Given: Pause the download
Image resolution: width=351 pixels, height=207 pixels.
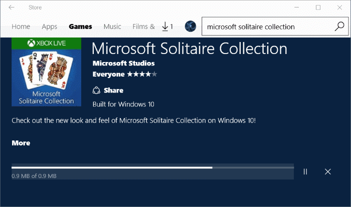Looking at the screenshot, I should (x=305, y=171).
